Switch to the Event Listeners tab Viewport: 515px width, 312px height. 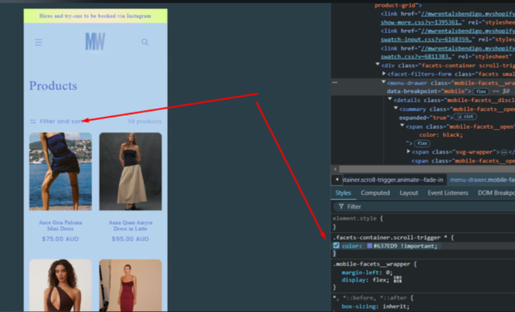pos(448,193)
